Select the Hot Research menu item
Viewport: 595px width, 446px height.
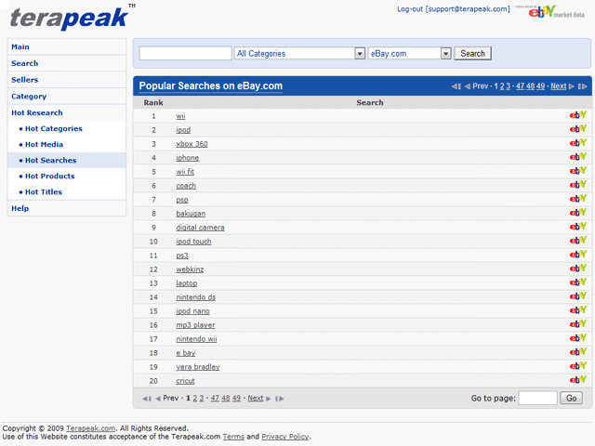coord(67,112)
